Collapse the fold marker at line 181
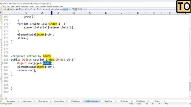 click(10, 59)
